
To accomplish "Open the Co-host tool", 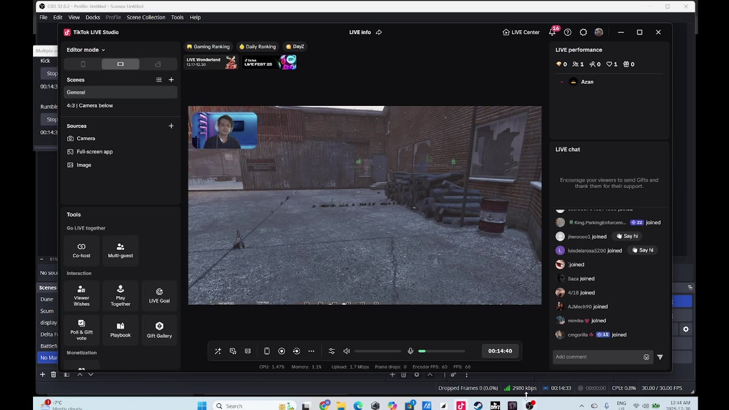I will pyautogui.click(x=81, y=250).
